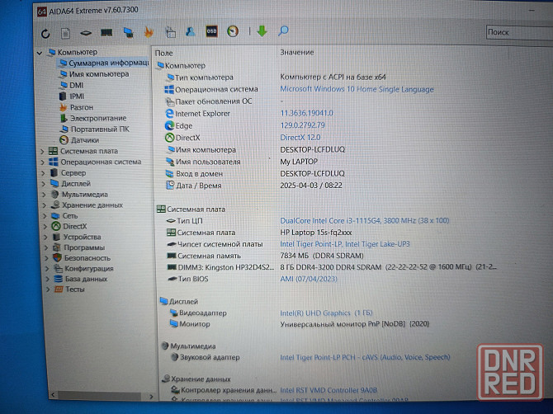Launch the flame stability test icon

149,32
